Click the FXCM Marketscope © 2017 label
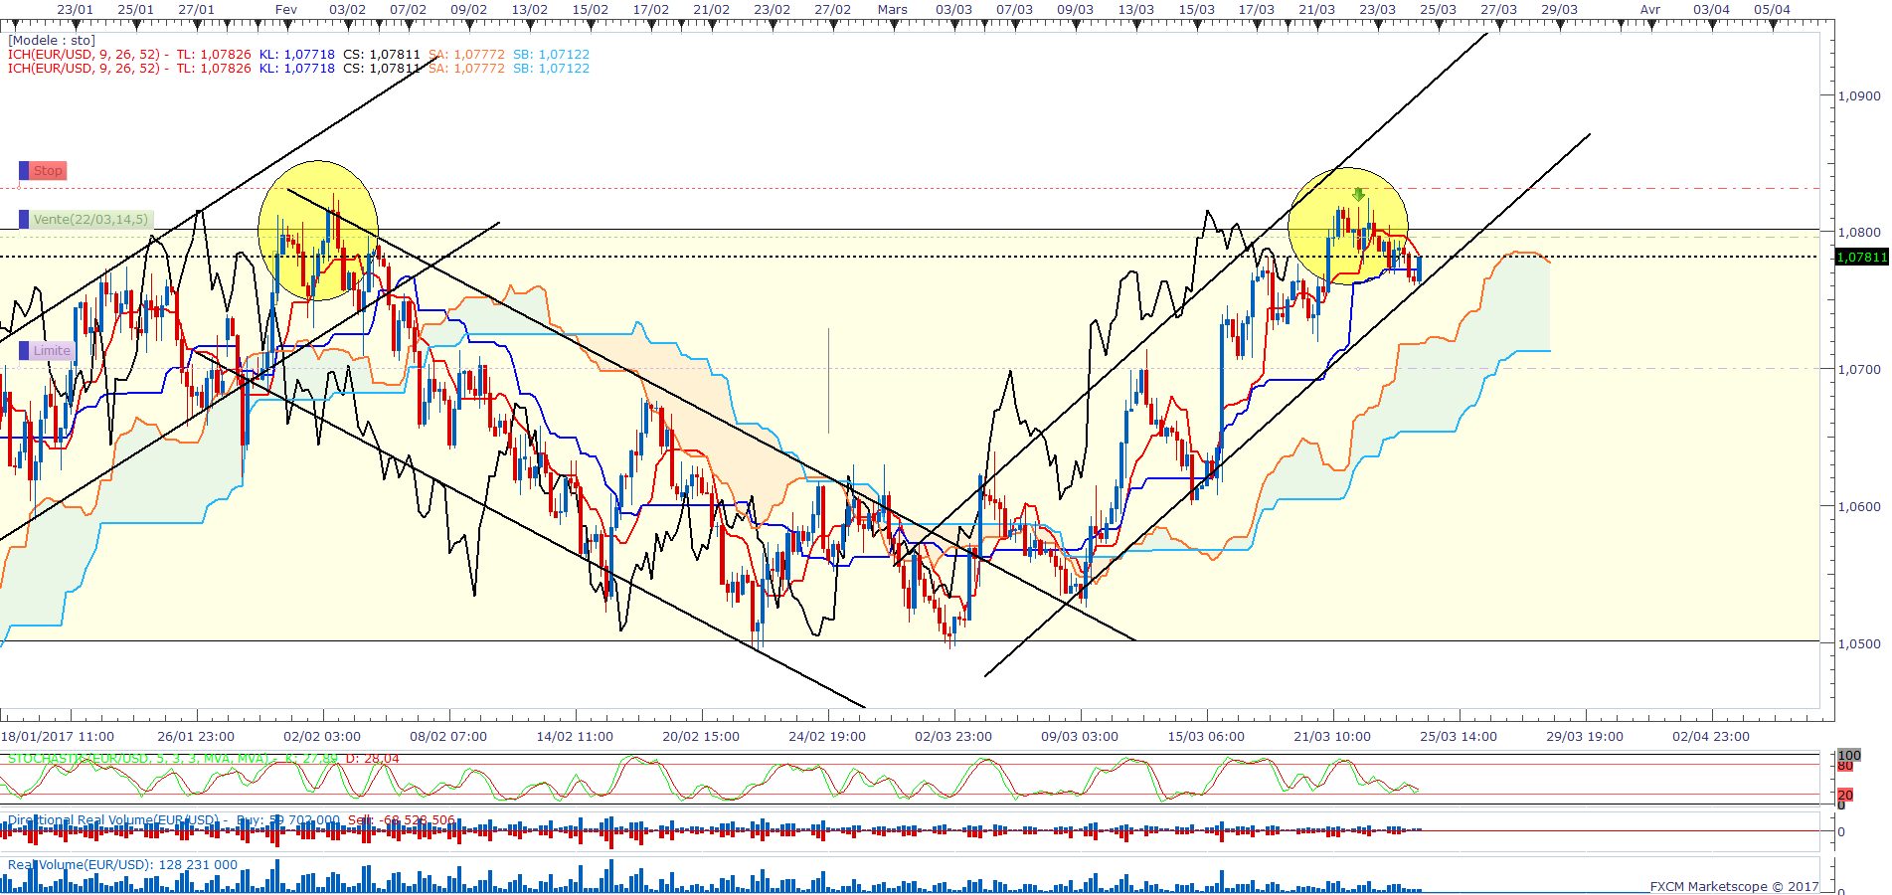Screen dimensions: 1892x895 tap(1734, 886)
